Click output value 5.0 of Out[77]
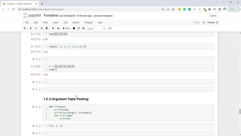 45,52
